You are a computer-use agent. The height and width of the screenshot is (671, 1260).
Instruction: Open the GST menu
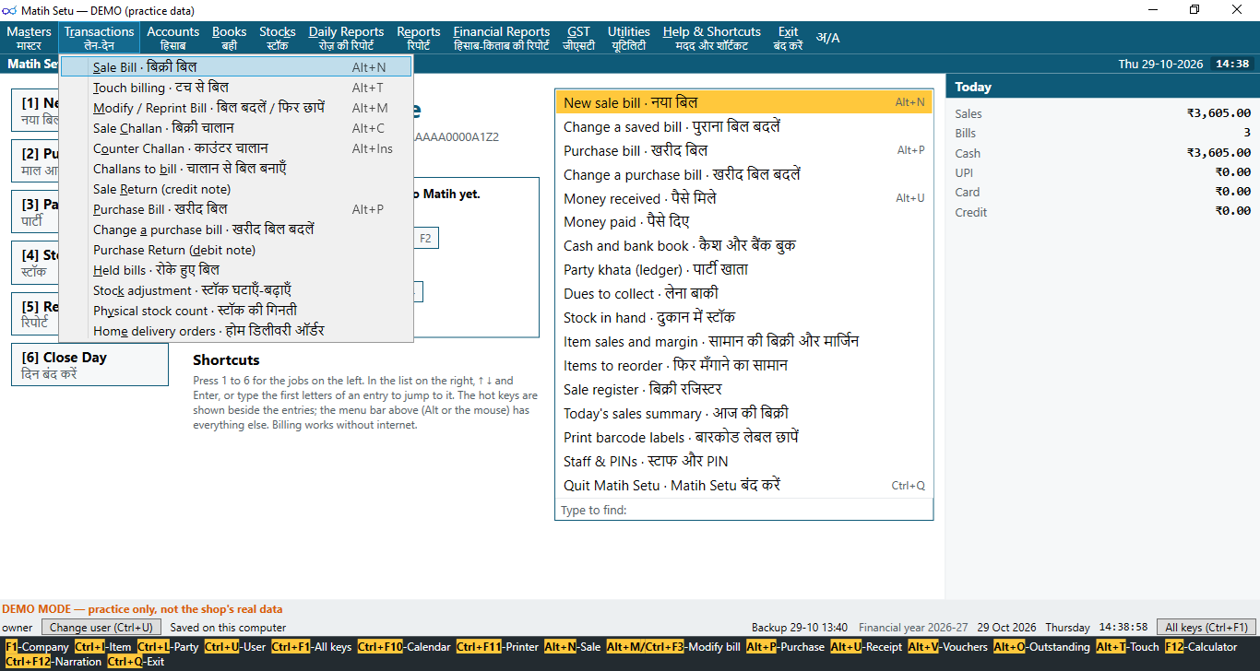click(579, 38)
